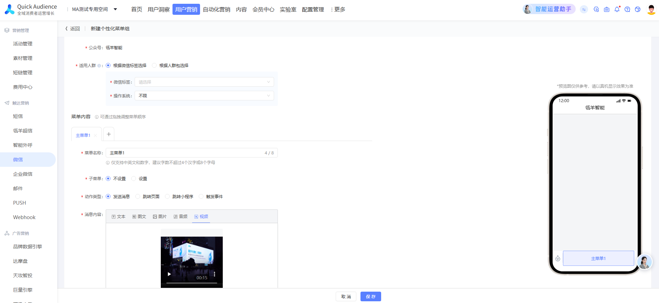Open 企业微信 in the sidebar
Viewport: 659px width, 303px height.
point(23,174)
